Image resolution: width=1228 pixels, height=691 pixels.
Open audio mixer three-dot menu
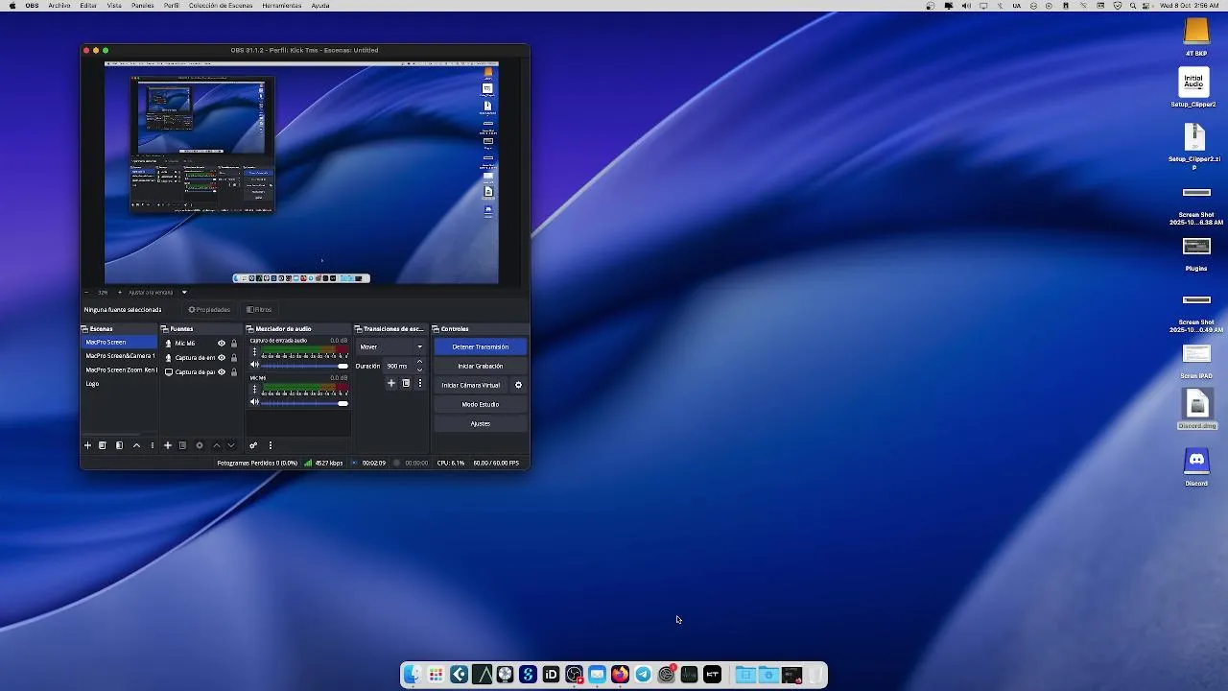(271, 445)
